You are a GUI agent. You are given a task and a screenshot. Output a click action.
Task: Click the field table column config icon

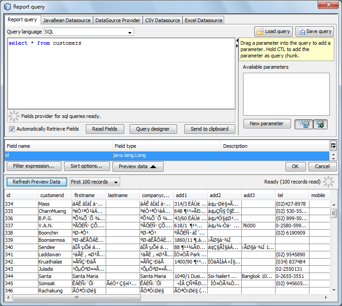coord(333,146)
